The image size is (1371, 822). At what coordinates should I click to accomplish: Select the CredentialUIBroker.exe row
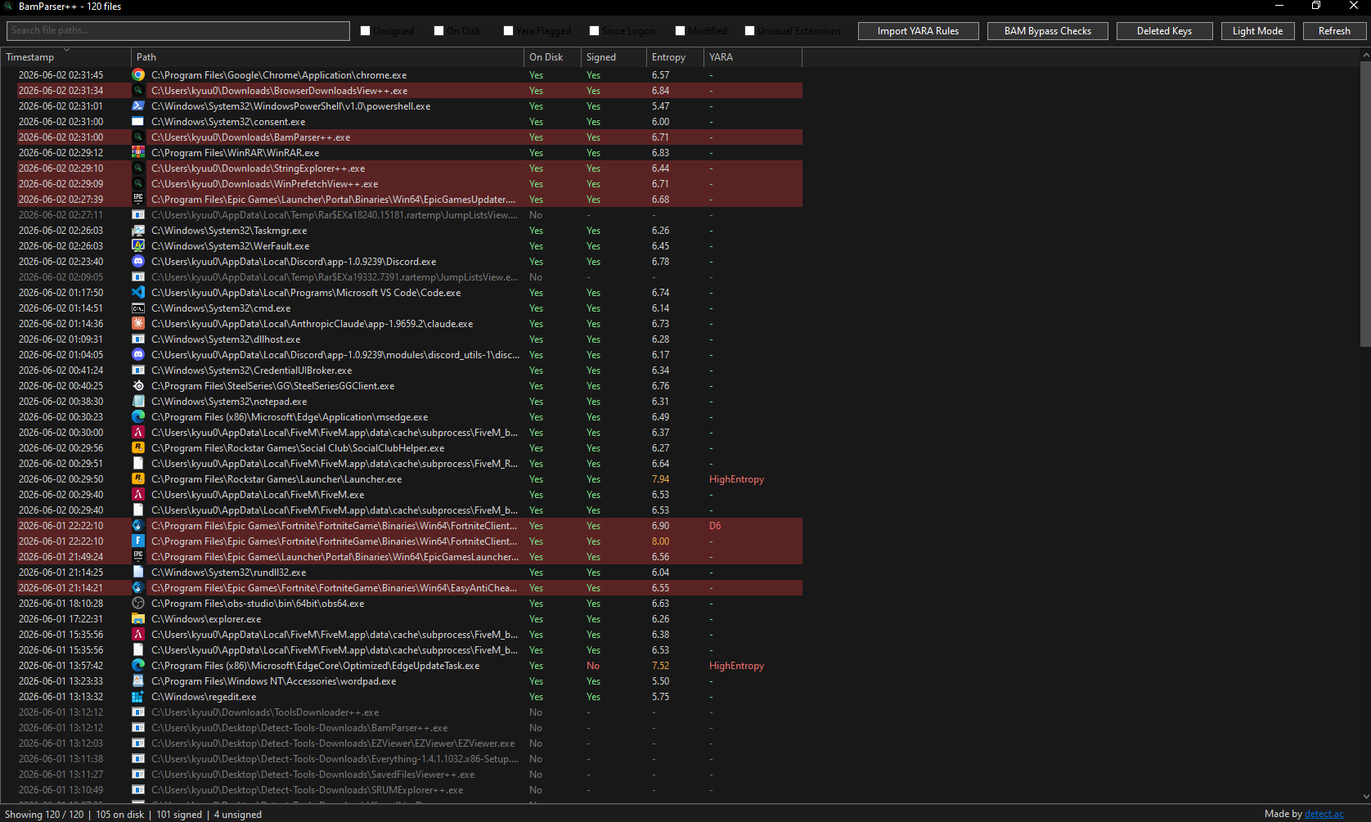[409, 371]
